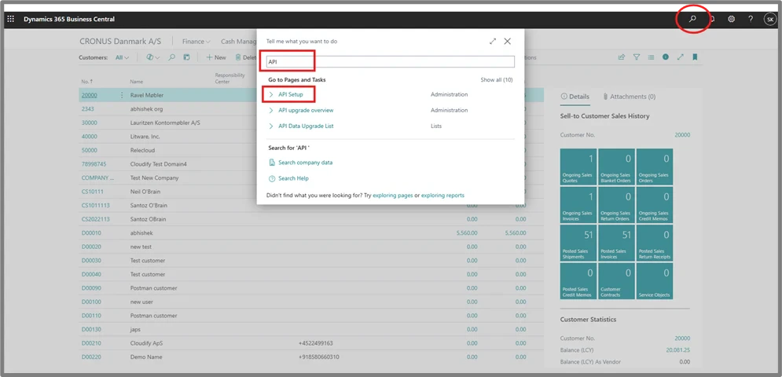This screenshot has width=782, height=377.
Task: Open customer number 30000
Action: pos(90,123)
